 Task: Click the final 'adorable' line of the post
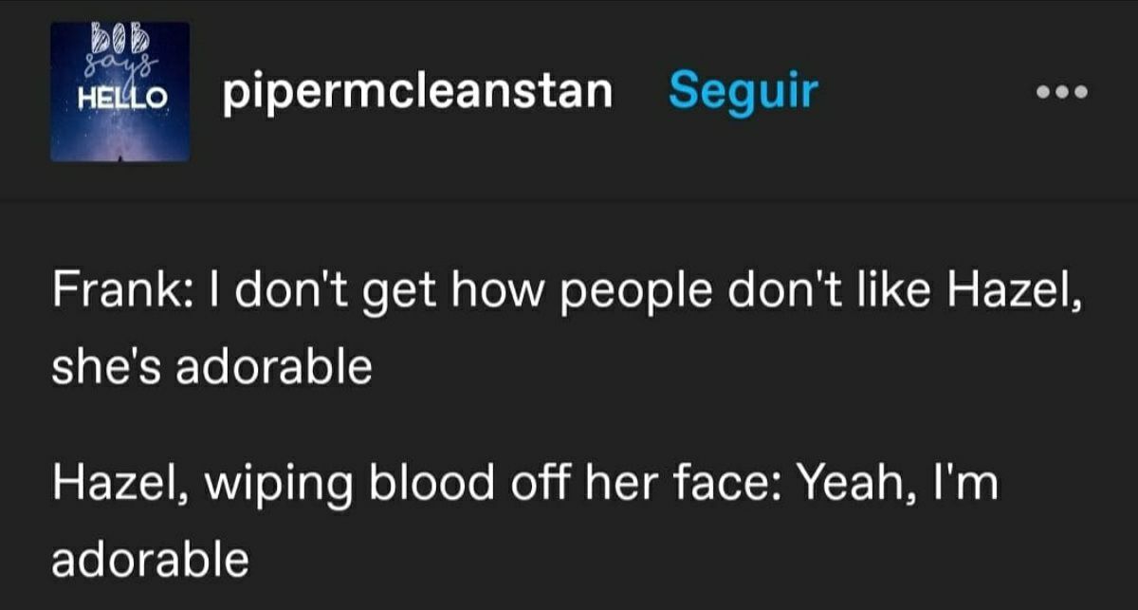pyautogui.click(x=150, y=562)
